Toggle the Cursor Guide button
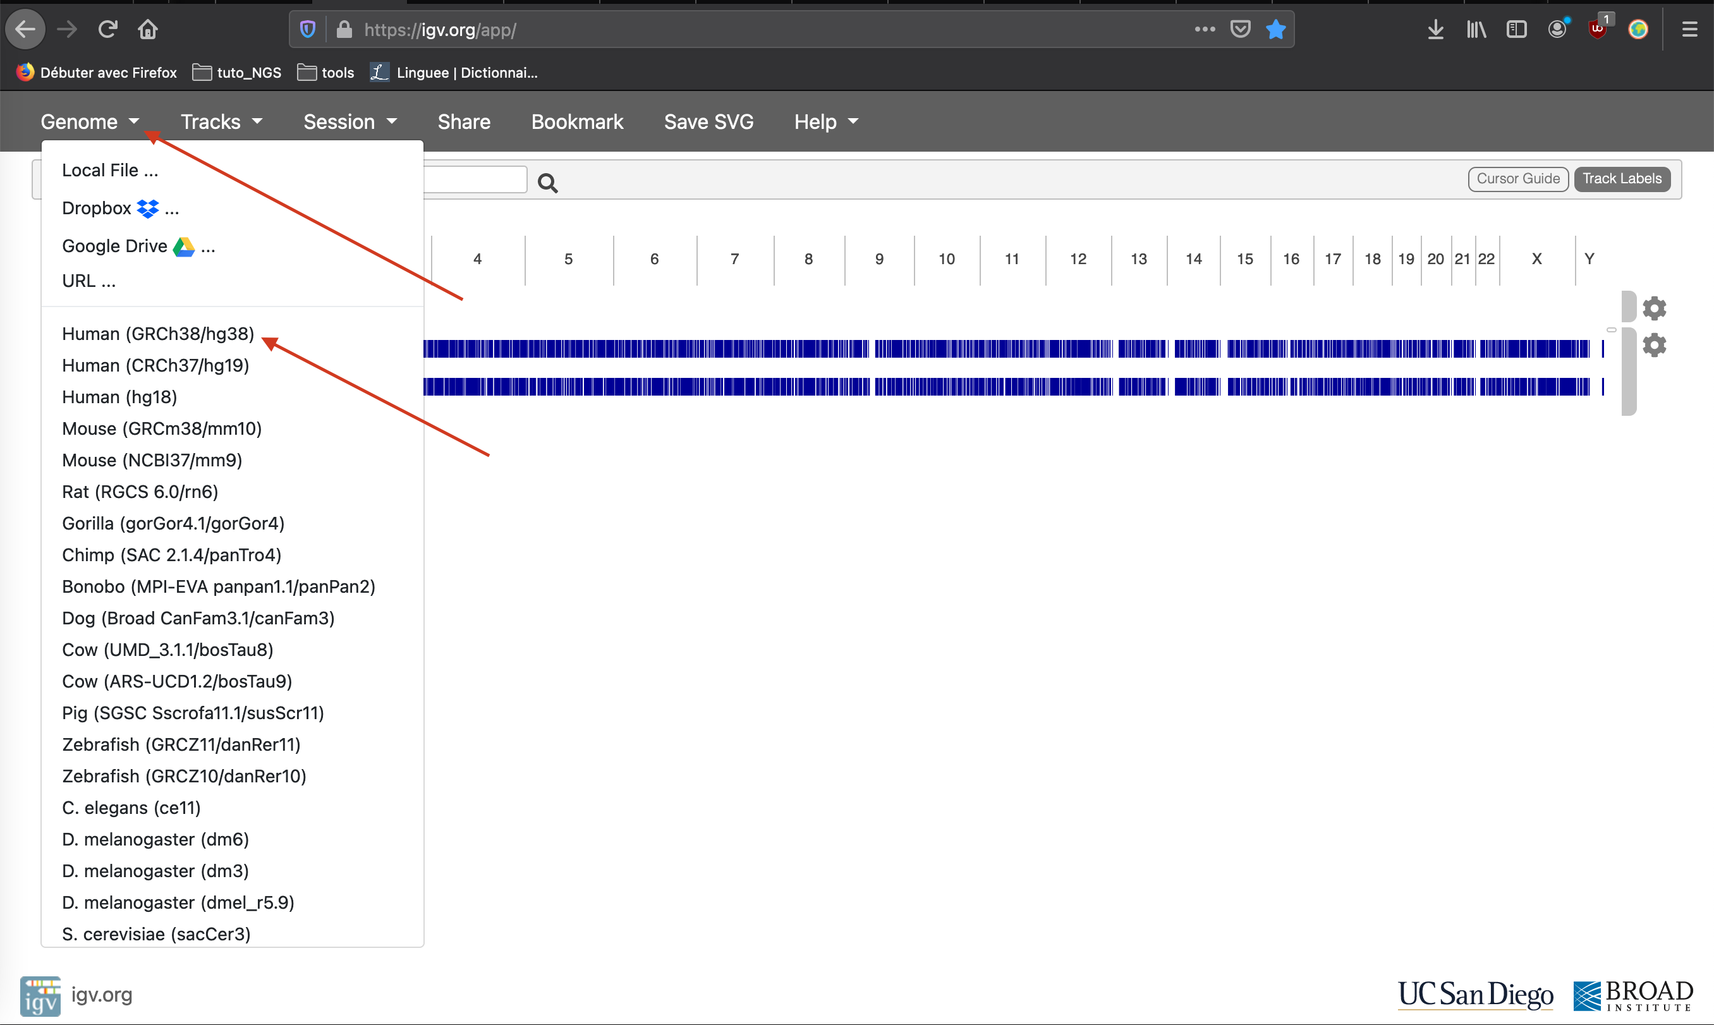 [x=1517, y=179]
